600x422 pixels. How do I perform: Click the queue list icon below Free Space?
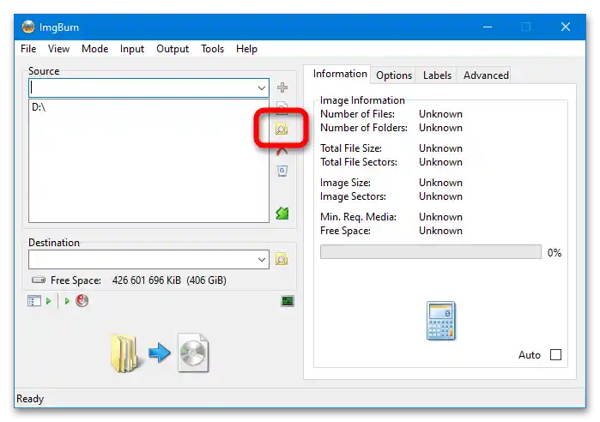(x=34, y=301)
